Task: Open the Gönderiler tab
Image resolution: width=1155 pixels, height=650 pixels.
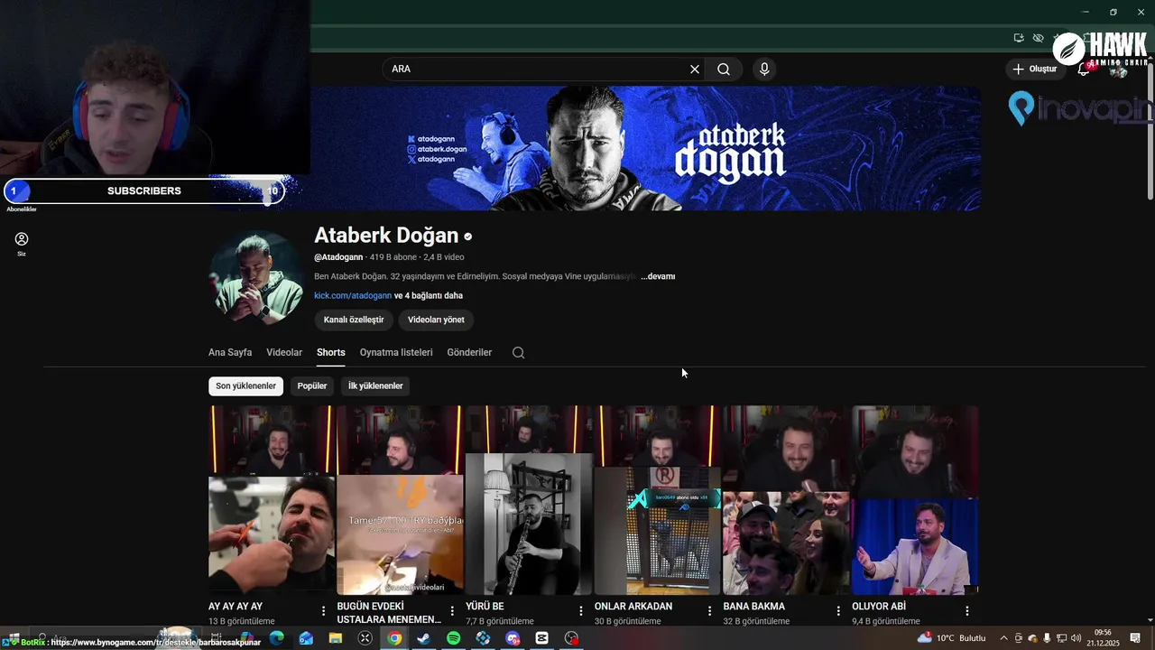Action: pyautogui.click(x=469, y=353)
